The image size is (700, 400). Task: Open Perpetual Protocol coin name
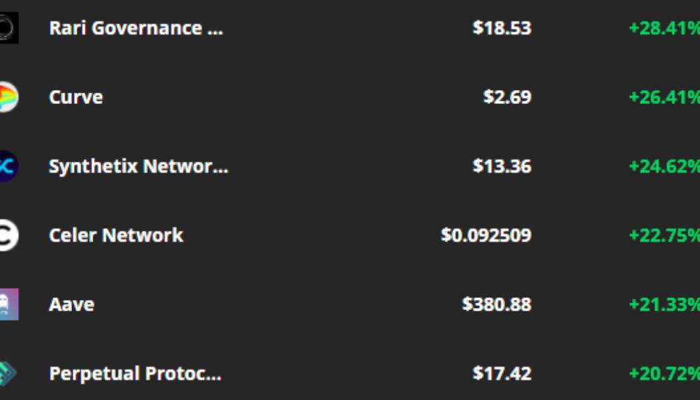(135, 373)
